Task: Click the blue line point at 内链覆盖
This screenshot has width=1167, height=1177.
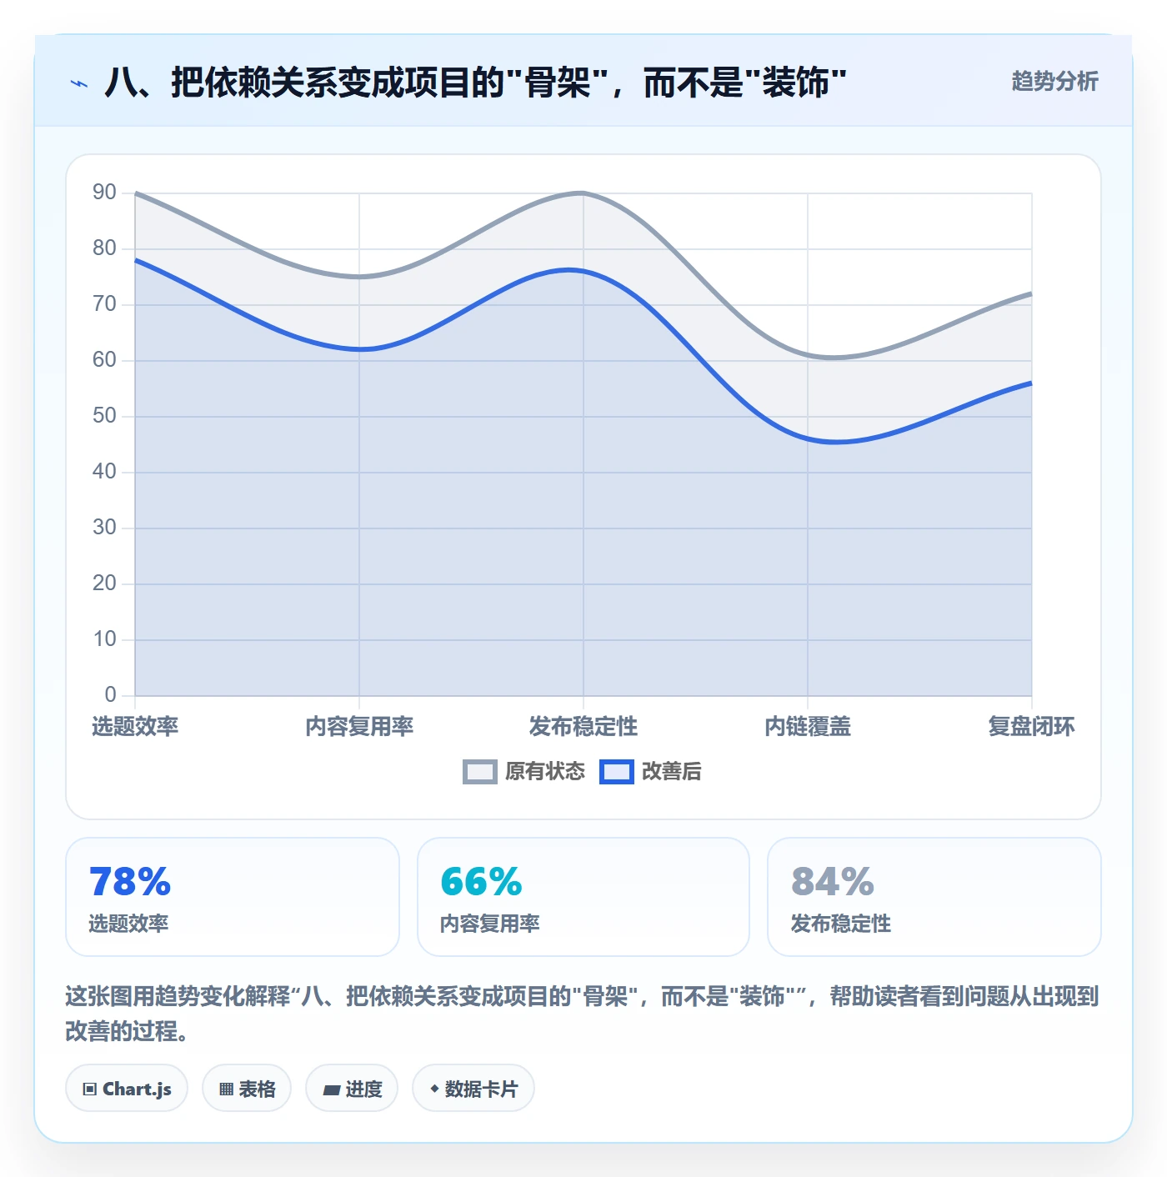Action: pos(808,438)
